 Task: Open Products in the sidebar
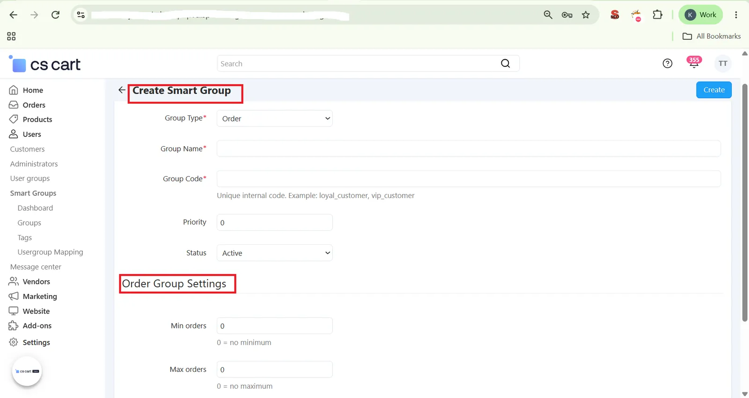tap(31, 120)
